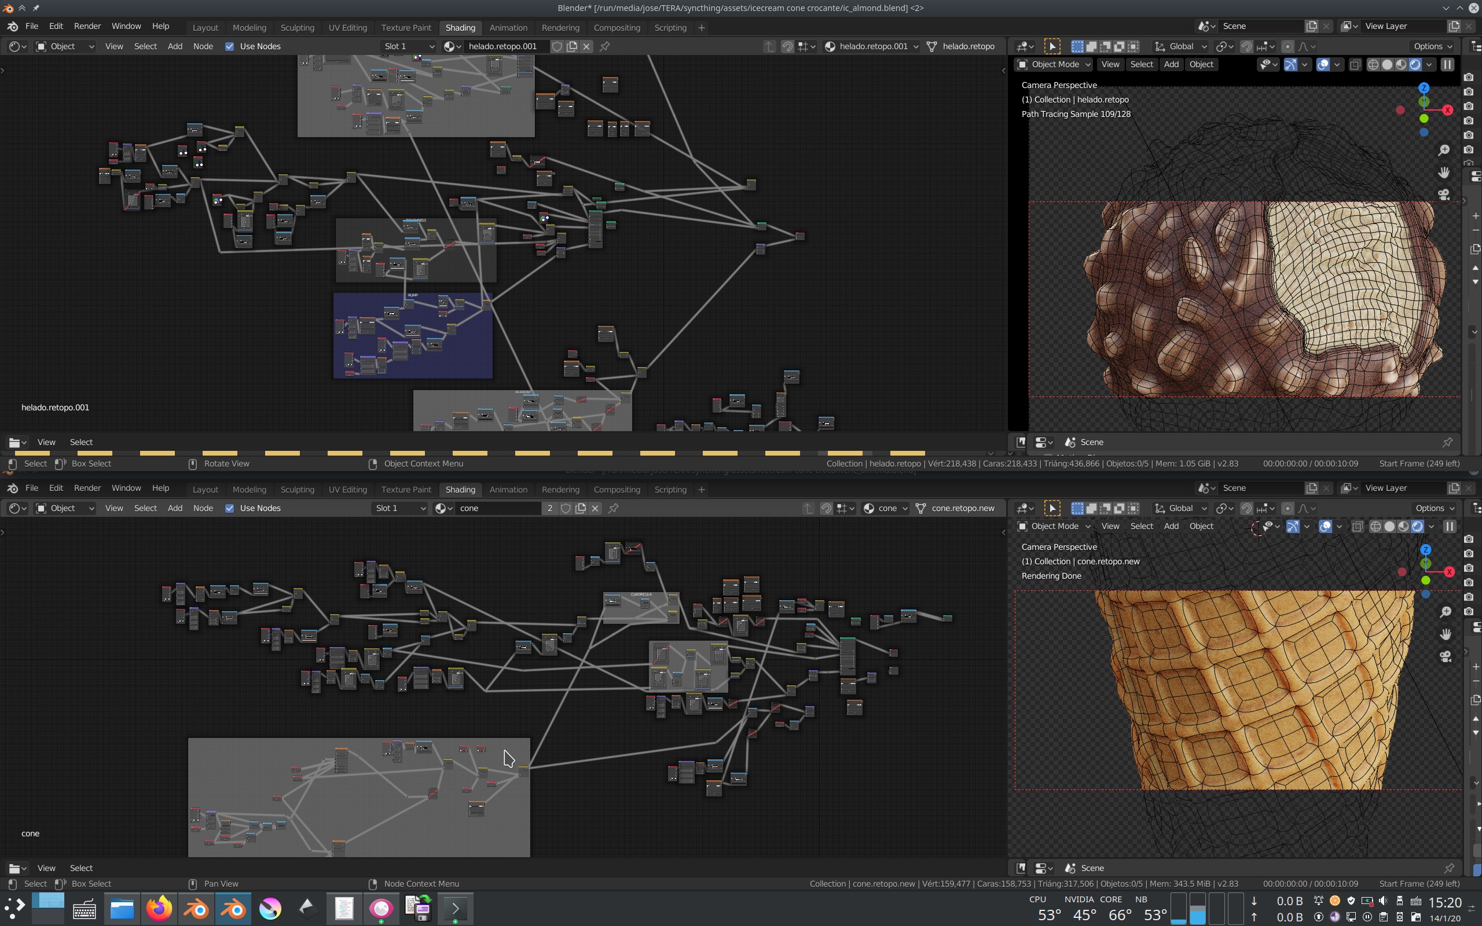Viewport: 1482px width, 926px height.
Task: Open Slot 1 dropdown for helado.retopo.001
Action: (x=409, y=46)
